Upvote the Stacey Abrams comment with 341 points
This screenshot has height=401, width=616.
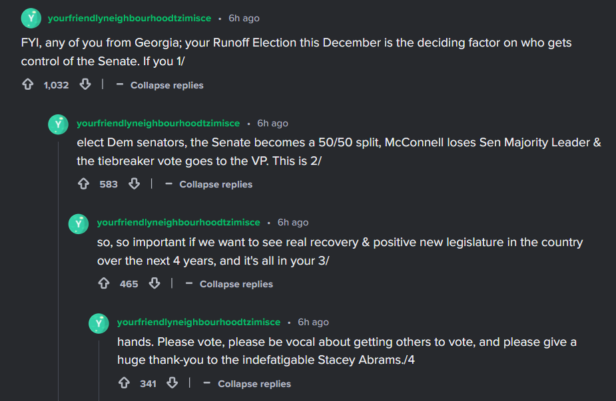click(x=124, y=383)
